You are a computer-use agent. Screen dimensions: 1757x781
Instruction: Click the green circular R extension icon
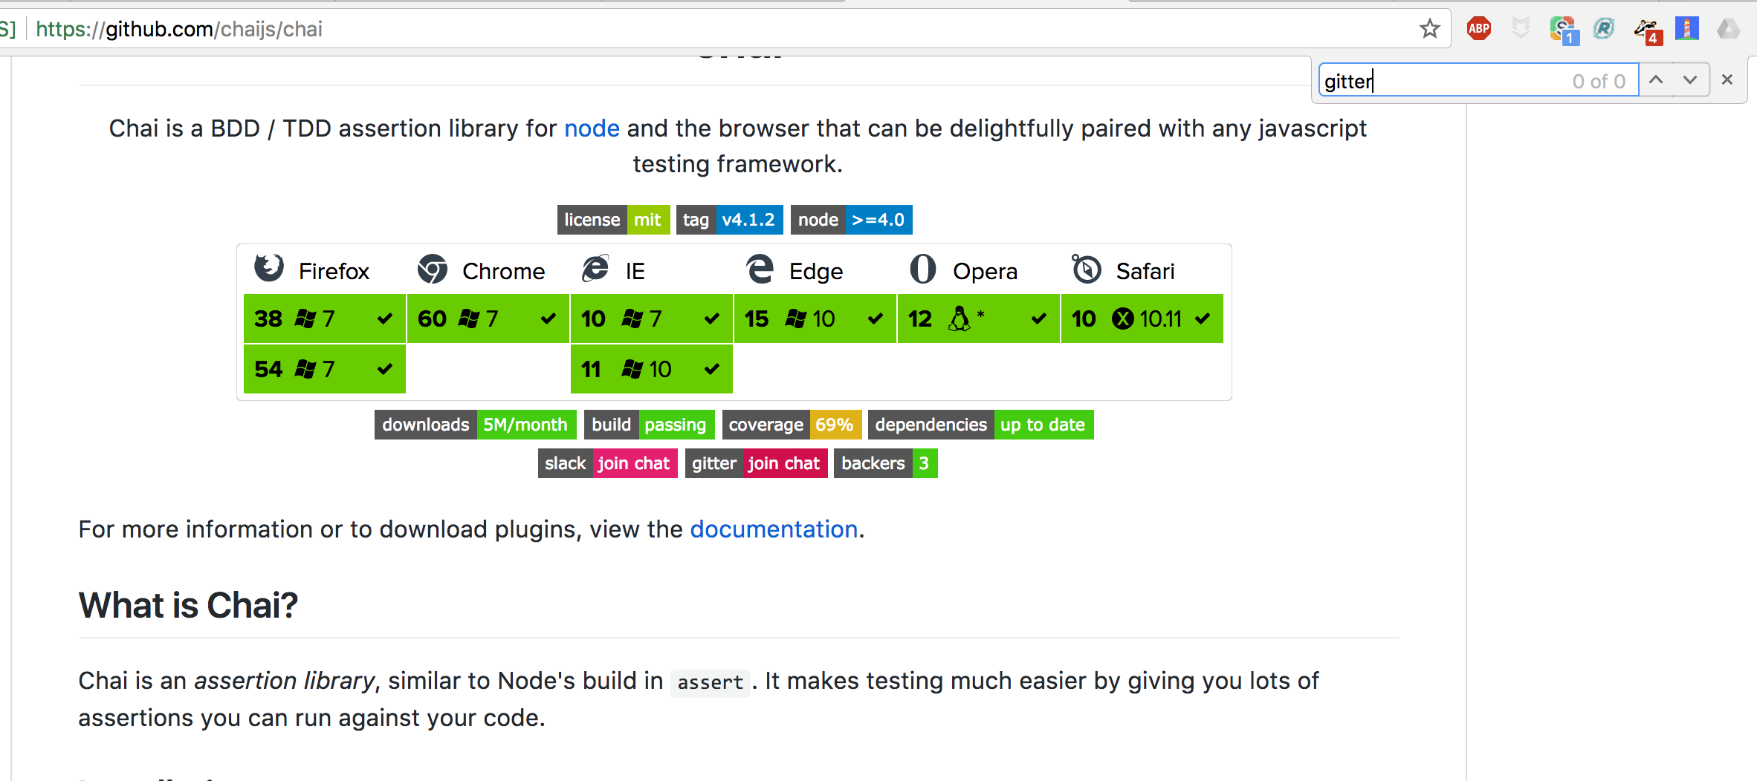coord(1604,29)
